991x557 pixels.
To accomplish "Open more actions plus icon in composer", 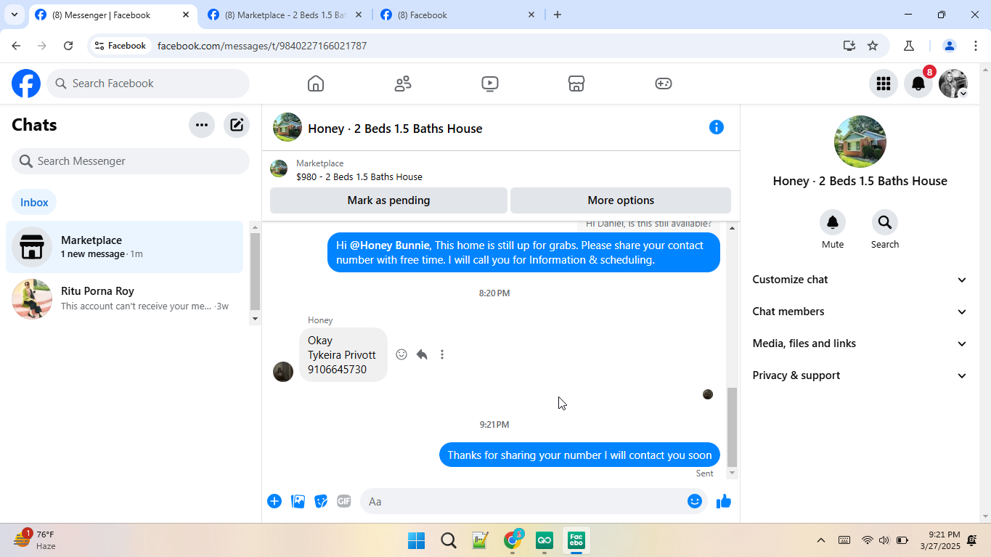I will (274, 501).
